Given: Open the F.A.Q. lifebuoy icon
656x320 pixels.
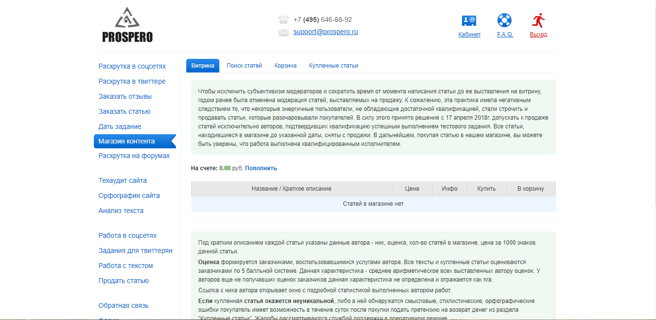Looking at the screenshot, I should coord(504,20).
